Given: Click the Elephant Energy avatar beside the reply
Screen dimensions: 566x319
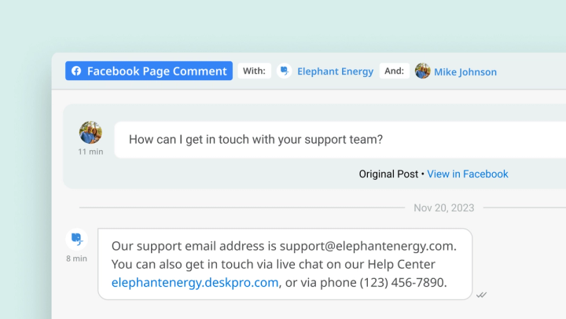Looking at the screenshot, I should pos(76,238).
